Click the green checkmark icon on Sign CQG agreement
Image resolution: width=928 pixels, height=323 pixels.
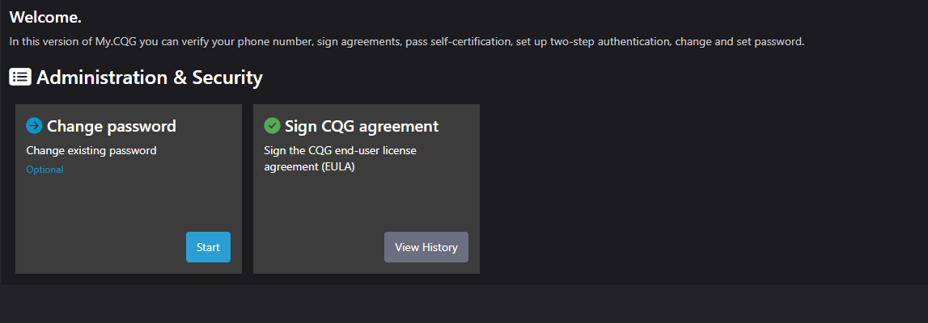tap(272, 126)
